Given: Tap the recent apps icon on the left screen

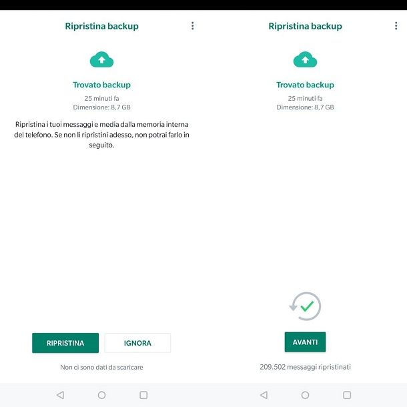Looking at the screenshot, I should pyautogui.click(x=143, y=395).
